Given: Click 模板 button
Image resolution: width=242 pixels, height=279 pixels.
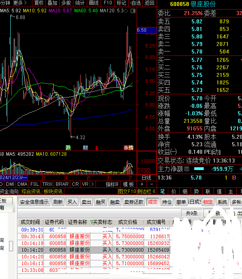Looking at the screenshot, I should (129, 184).
